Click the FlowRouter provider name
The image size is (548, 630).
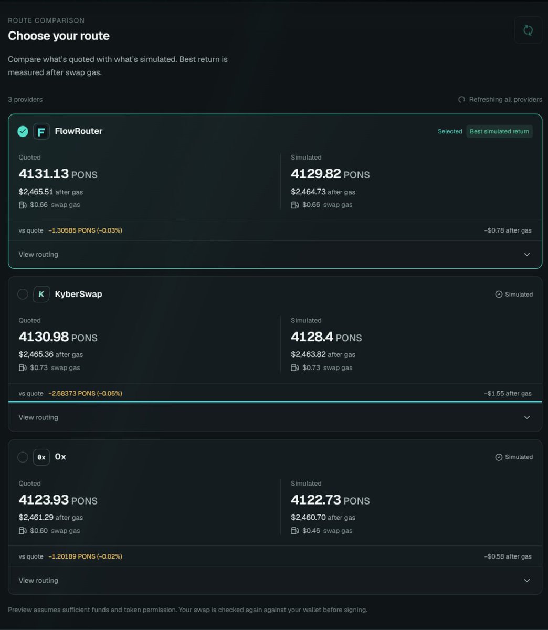(79, 131)
